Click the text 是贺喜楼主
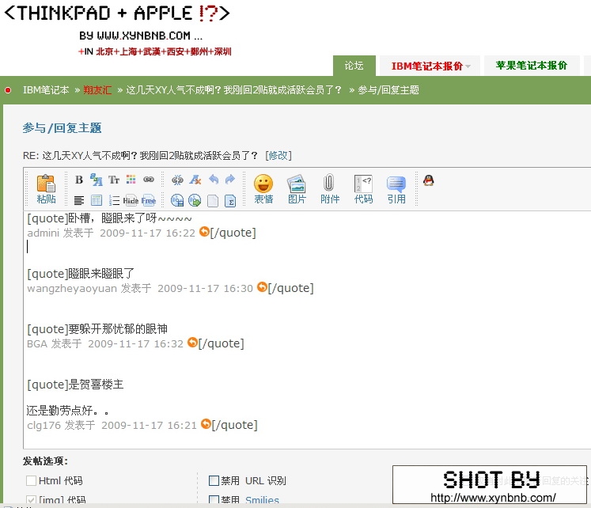This screenshot has width=591, height=508. tap(96, 385)
